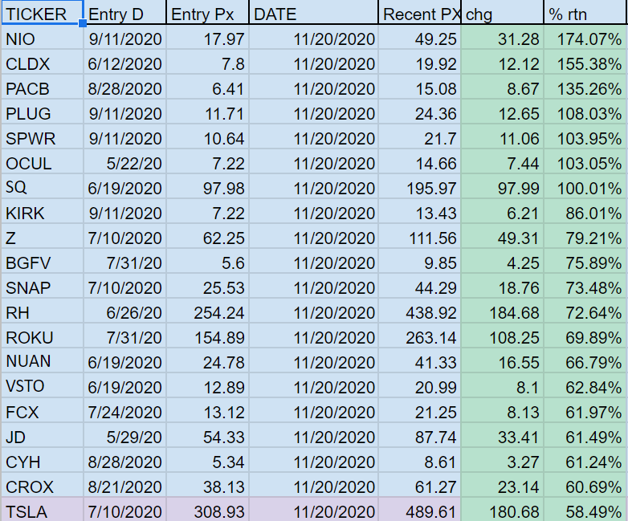Select NIO entry price 17.97
Image resolution: width=628 pixels, height=521 pixels.
[x=207, y=38]
